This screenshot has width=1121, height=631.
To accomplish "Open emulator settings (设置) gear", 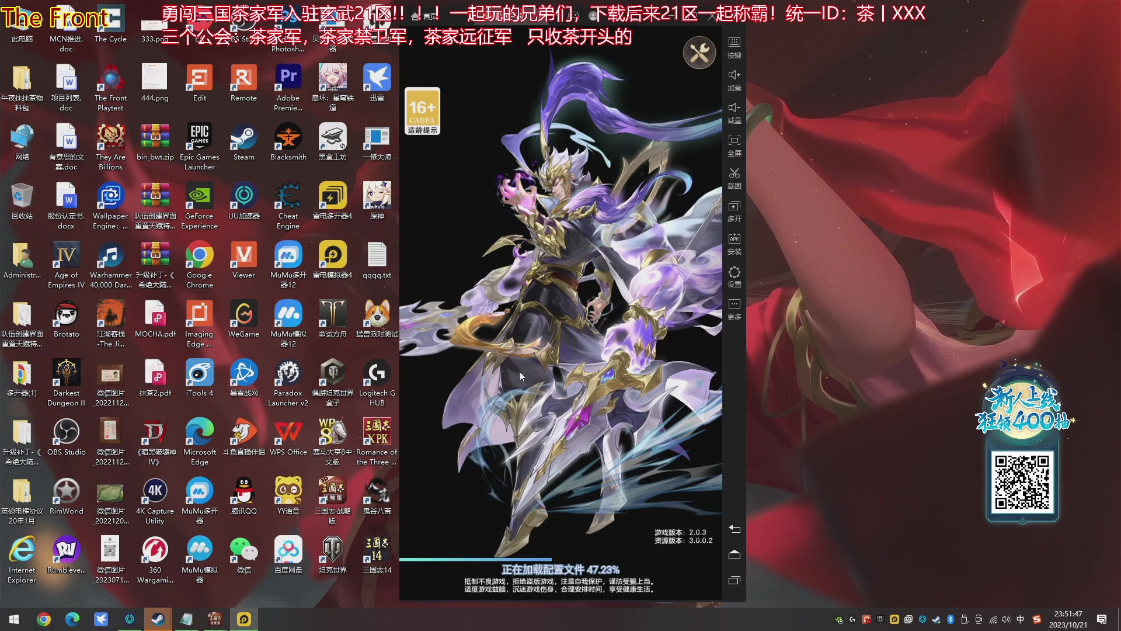I will pyautogui.click(x=734, y=276).
